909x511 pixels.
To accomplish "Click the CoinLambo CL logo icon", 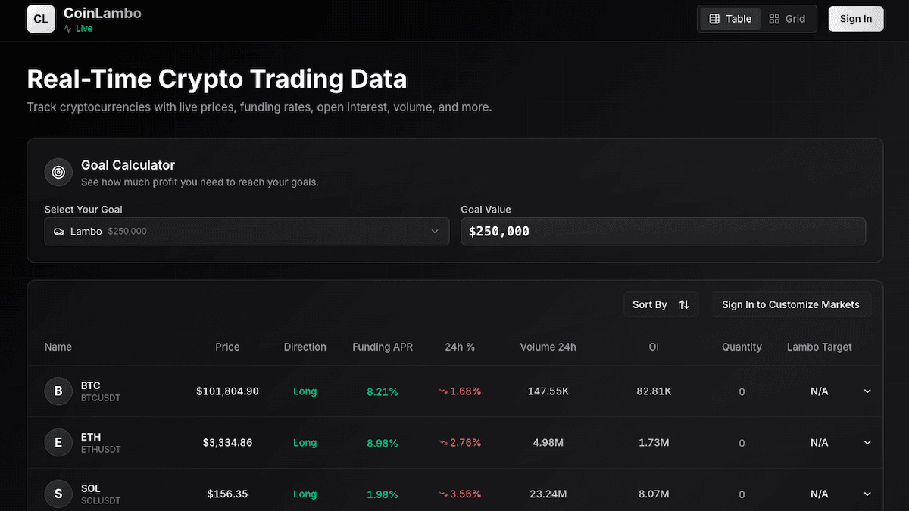I will pyautogui.click(x=40, y=18).
